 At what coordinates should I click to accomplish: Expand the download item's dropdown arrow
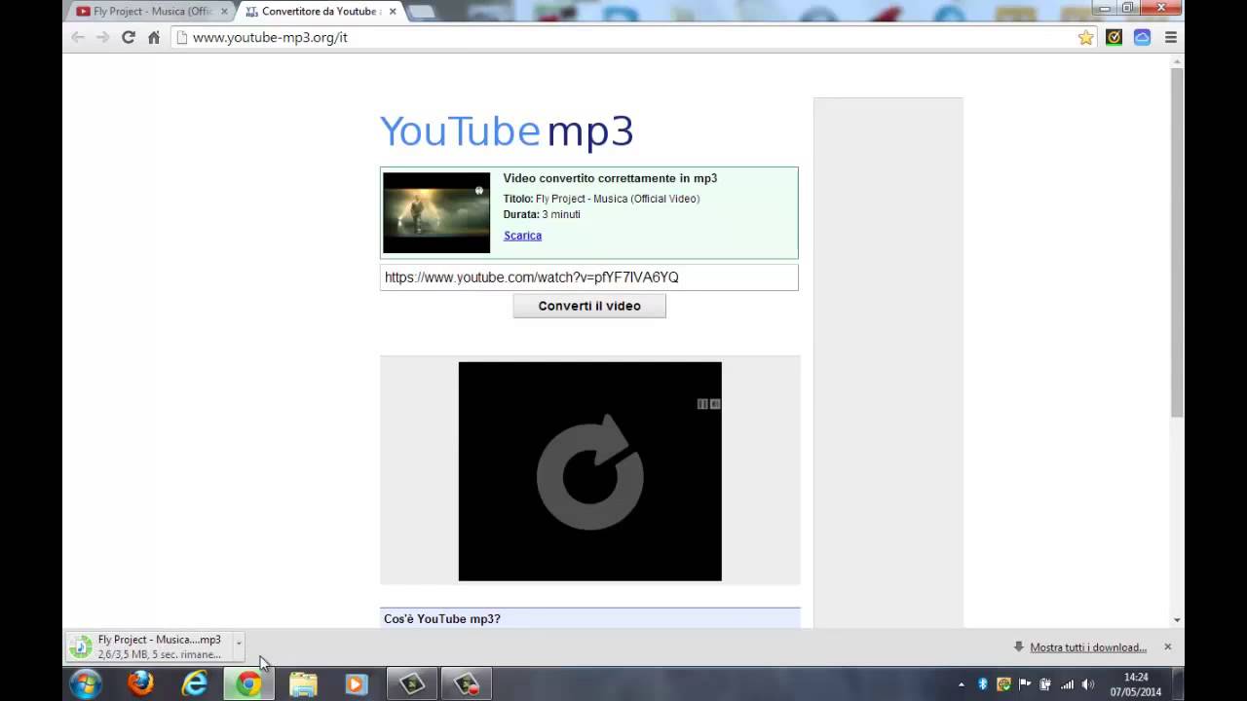pos(238,644)
